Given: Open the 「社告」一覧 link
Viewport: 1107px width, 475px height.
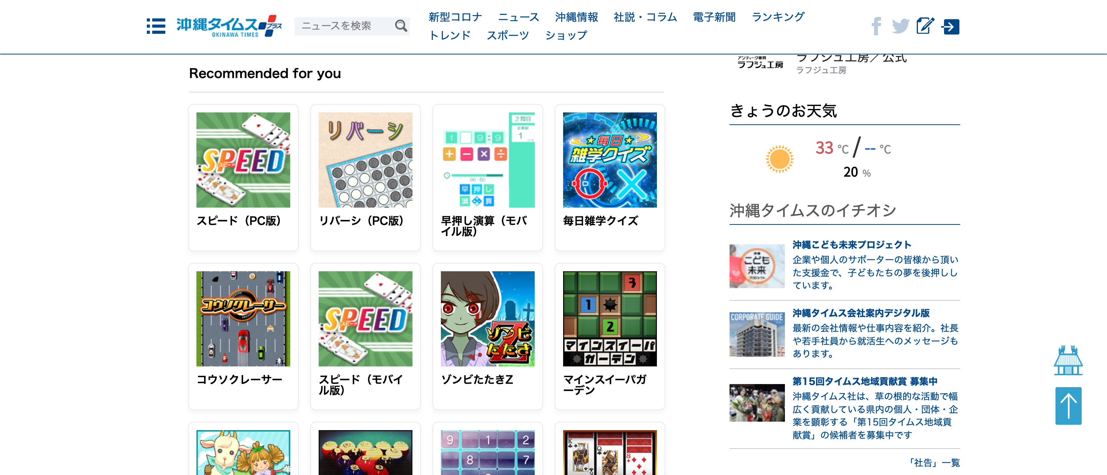Looking at the screenshot, I should (933, 462).
